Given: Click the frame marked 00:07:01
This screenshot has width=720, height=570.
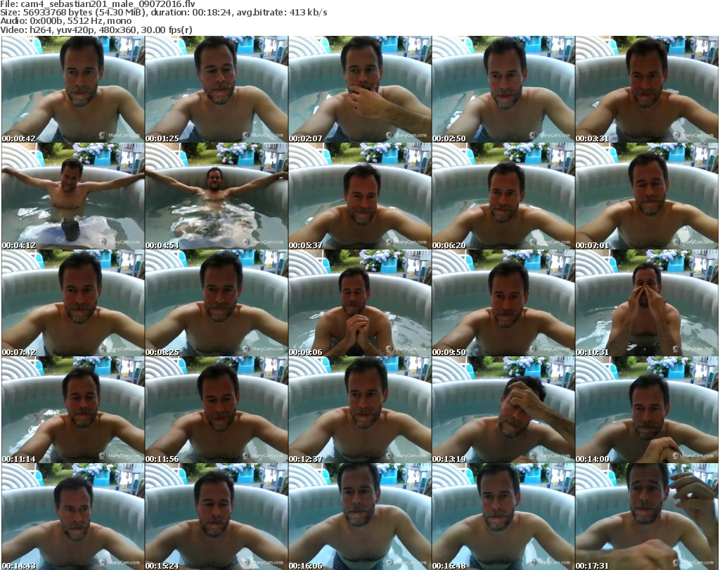Looking at the screenshot, I should (x=646, y=196).
